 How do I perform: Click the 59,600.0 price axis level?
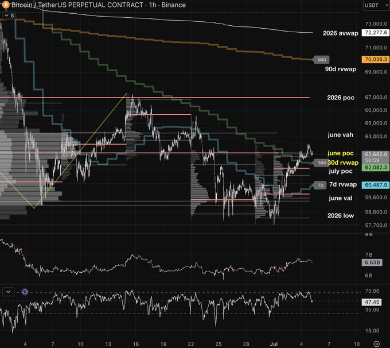pyautogui.click(x=376, y=198)
